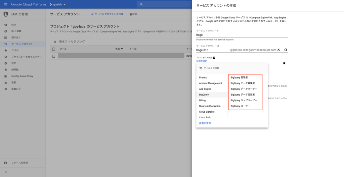Clear the service account ID with X icon
The height and width of the screenshot is (177, 344).
tap(278, 50)
